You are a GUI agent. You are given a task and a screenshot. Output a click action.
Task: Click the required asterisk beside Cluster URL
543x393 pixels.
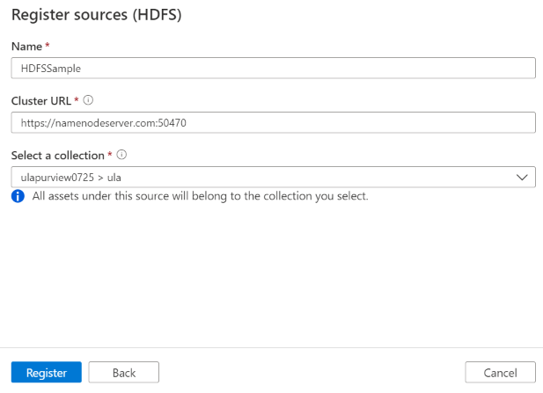(77, 100)
